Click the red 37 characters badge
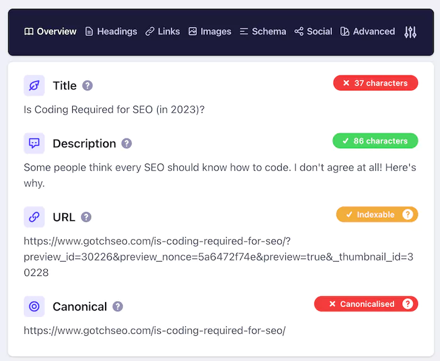Screen dimensions: 440x361 pos(375,83)
